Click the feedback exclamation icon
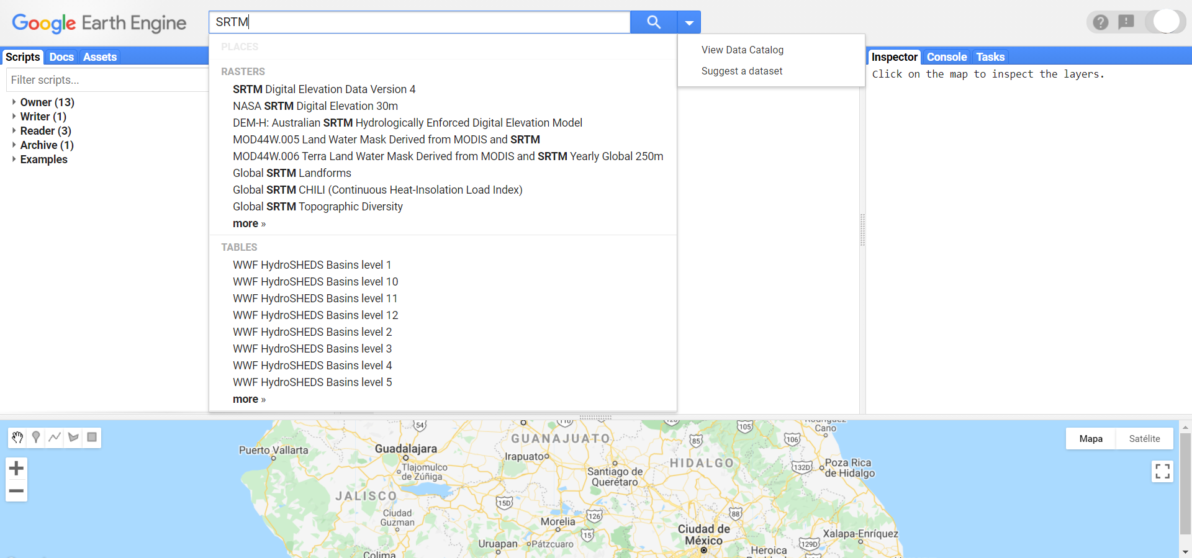This screenshot has height=558, width=1192. point(1126,22)
